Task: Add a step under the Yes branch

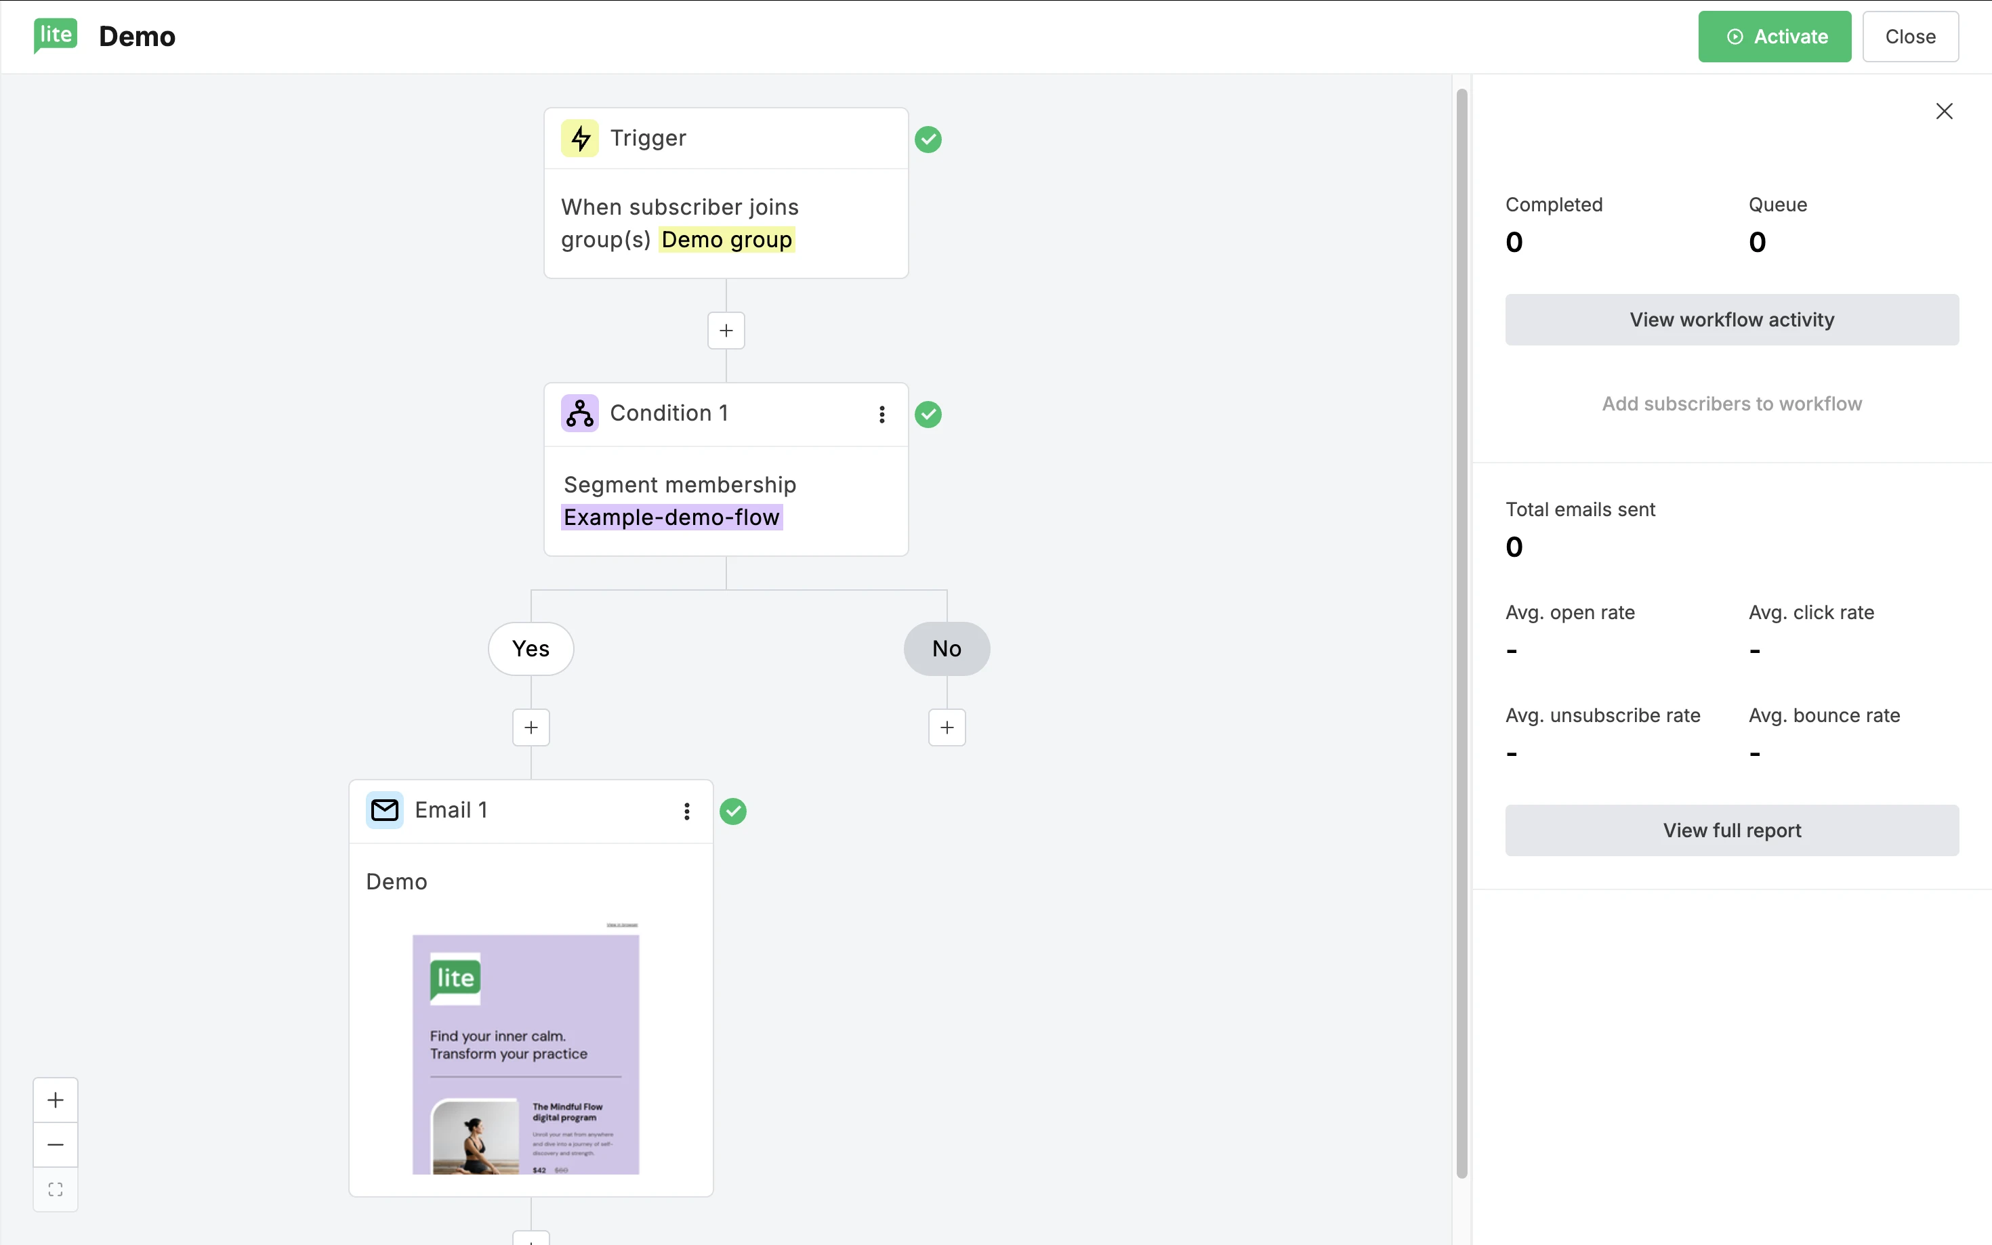Action: click(x=531, y=727)
